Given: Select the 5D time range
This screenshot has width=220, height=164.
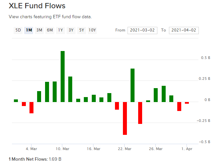Looking at the screenshot, I should tap(18, 30).
